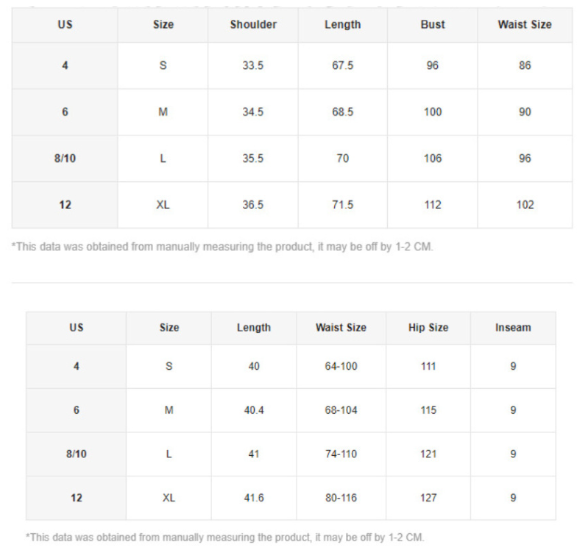This screenshot has width=577, height=556.
Task: Click the 40.4 length cell
Action: point(254,410)
